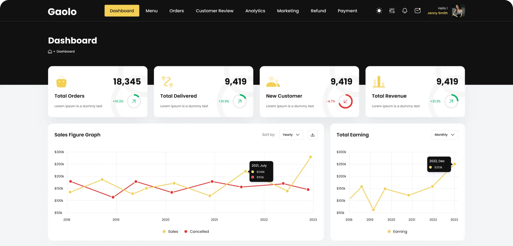The width and height of the screenshot is (513, 246).
Task: Click the Sales Figure Graph title
Action: click(x=77, y=135)
